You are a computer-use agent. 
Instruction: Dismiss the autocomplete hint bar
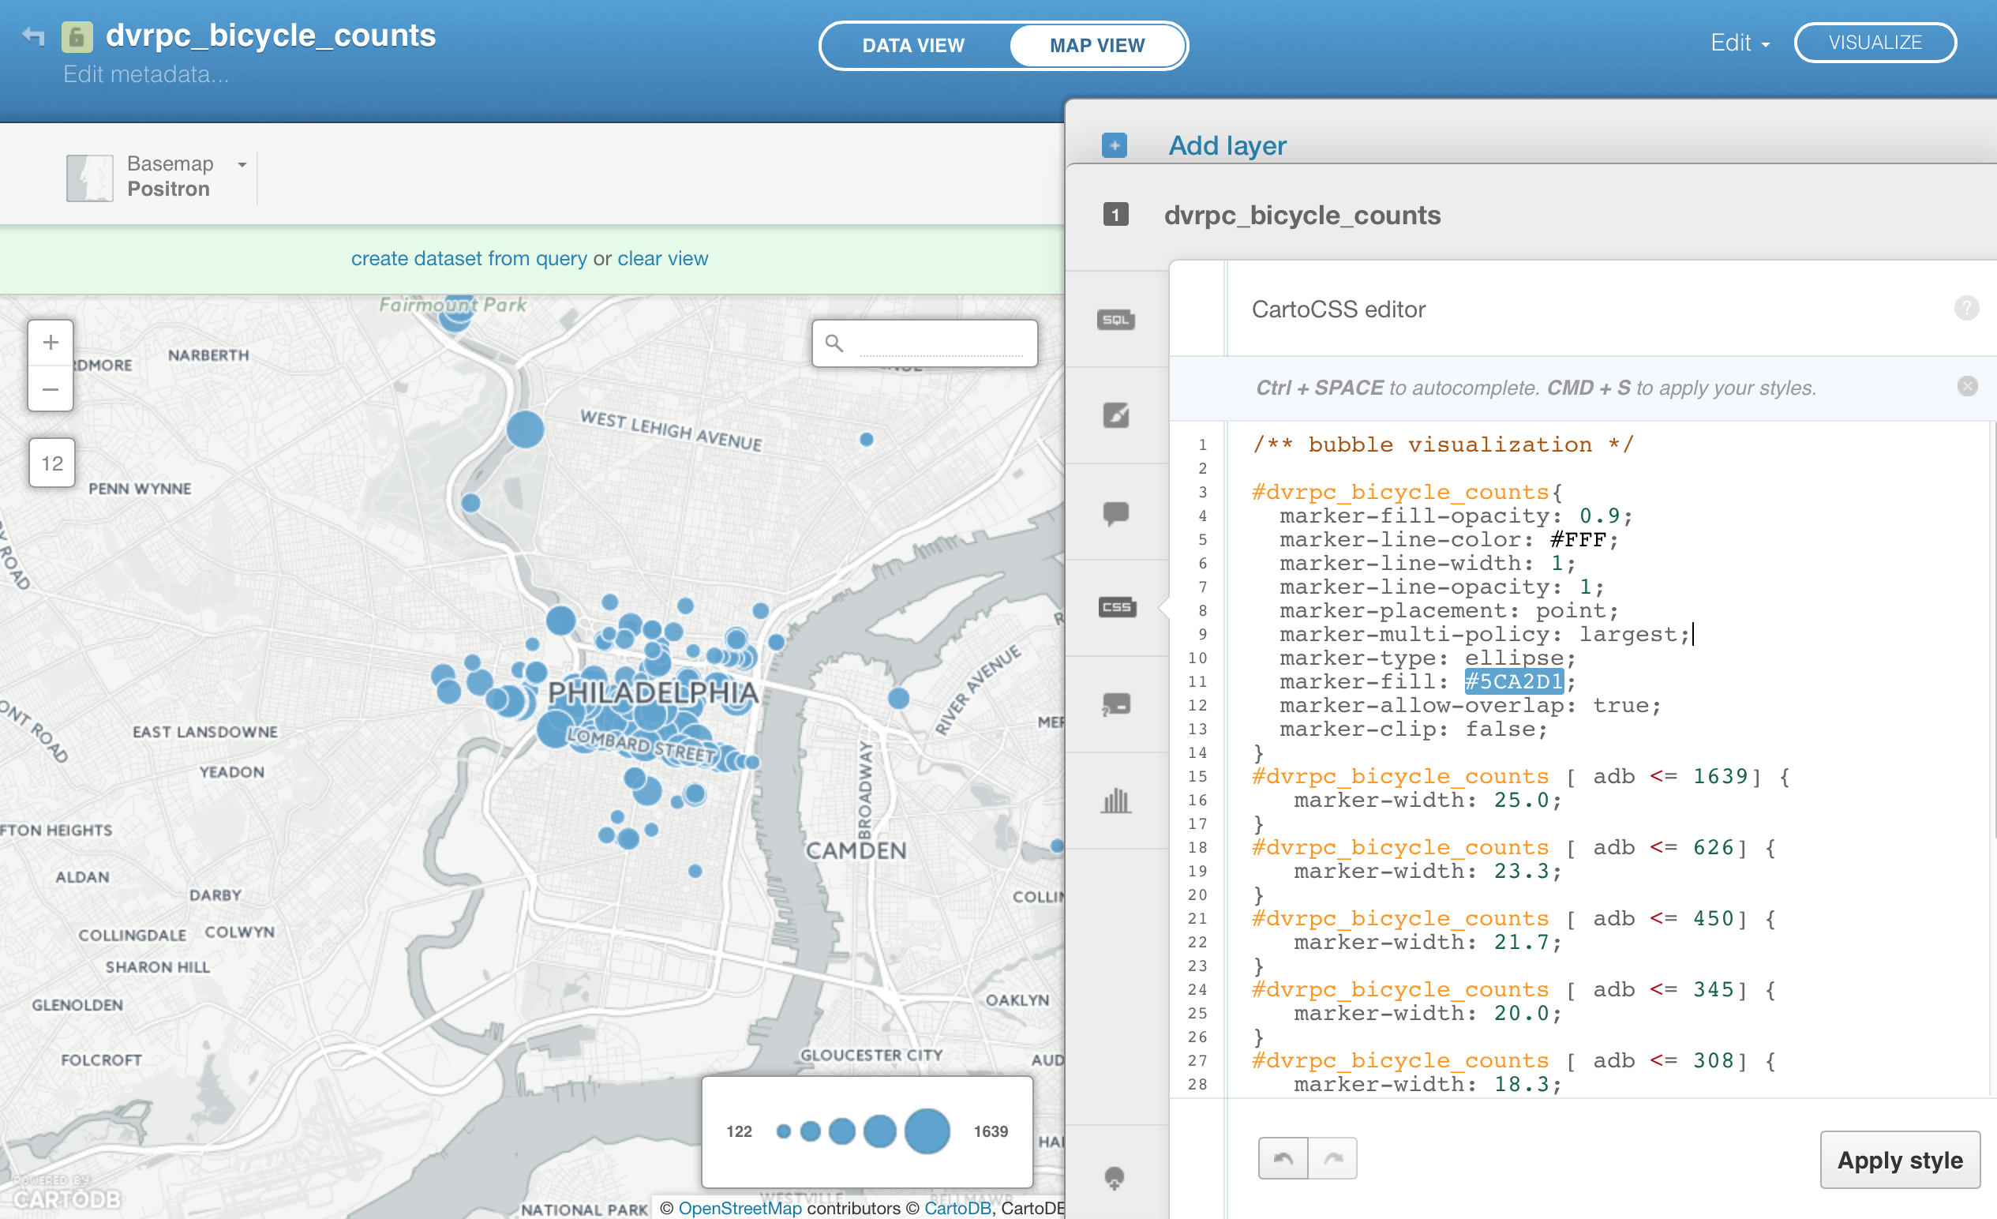[x=1967, y=387]
